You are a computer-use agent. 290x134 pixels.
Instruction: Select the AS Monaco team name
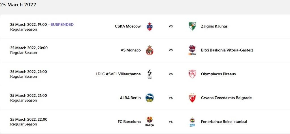[131, 50]
